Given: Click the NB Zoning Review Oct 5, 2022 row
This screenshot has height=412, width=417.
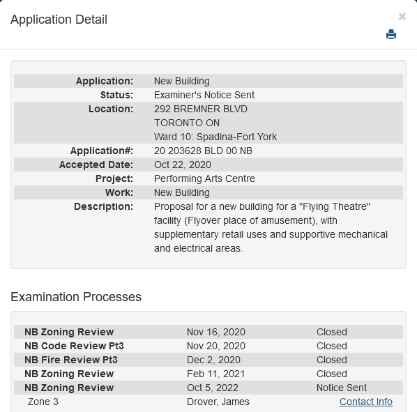Looking at the screenshot, I should tap(208, 388).
